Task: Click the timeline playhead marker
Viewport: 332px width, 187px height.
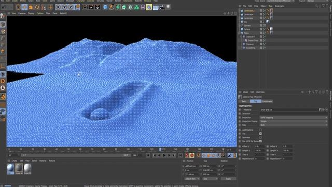Action: coord(160,150)
